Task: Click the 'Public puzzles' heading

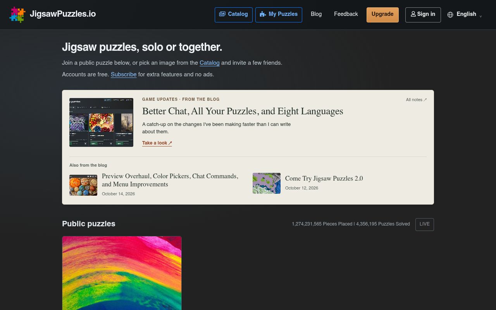Action: 89,224
